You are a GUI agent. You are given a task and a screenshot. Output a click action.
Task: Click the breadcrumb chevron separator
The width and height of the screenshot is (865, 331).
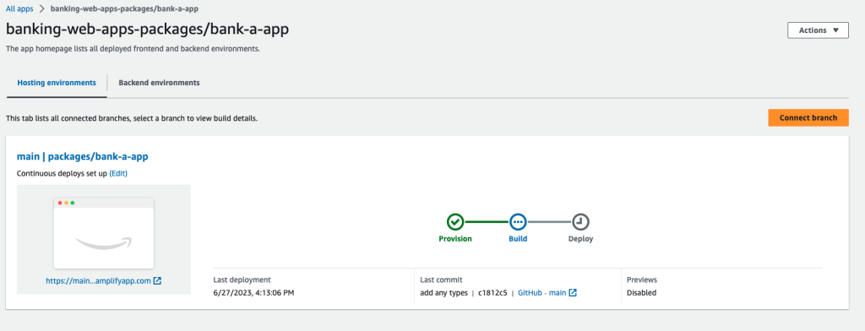click(42, 8)
